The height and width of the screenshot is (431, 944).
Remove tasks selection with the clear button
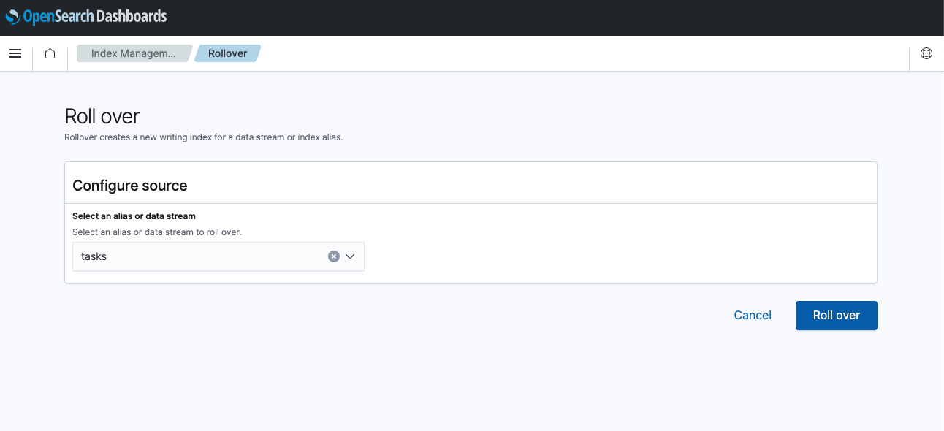pyautogui.click(x=334, y=256)
